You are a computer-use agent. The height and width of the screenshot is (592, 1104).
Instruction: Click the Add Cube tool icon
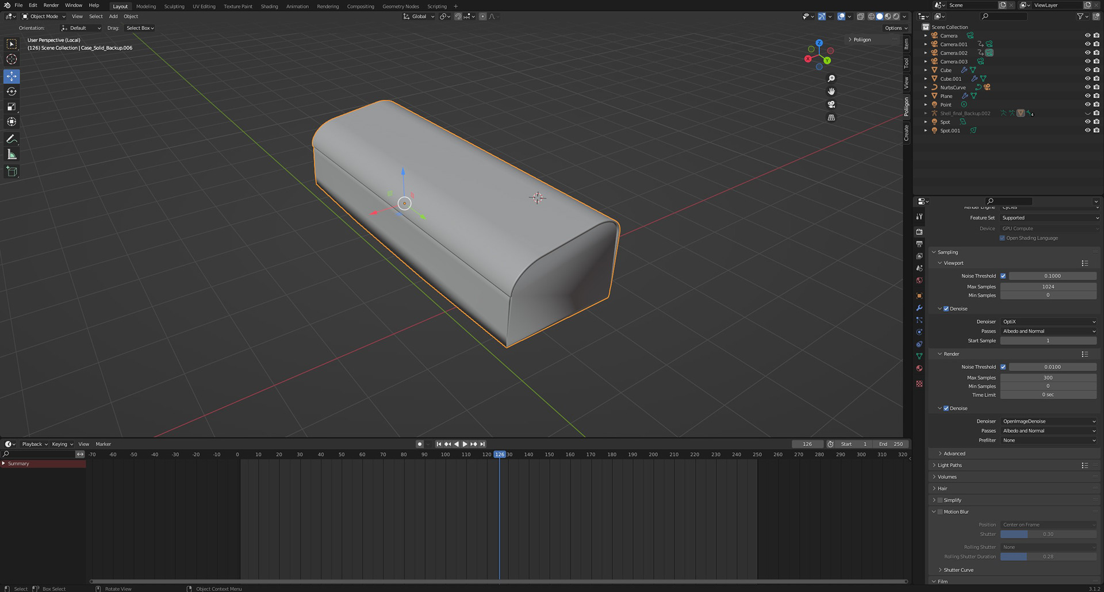[x=11, y=171]
